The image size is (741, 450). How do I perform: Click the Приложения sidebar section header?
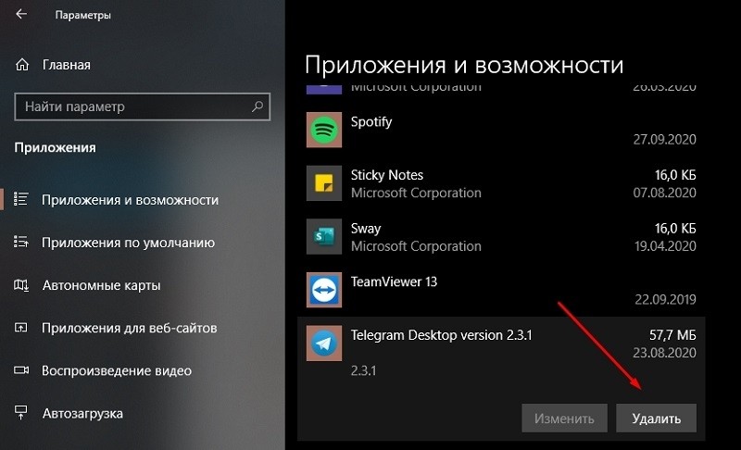(55, 148)
